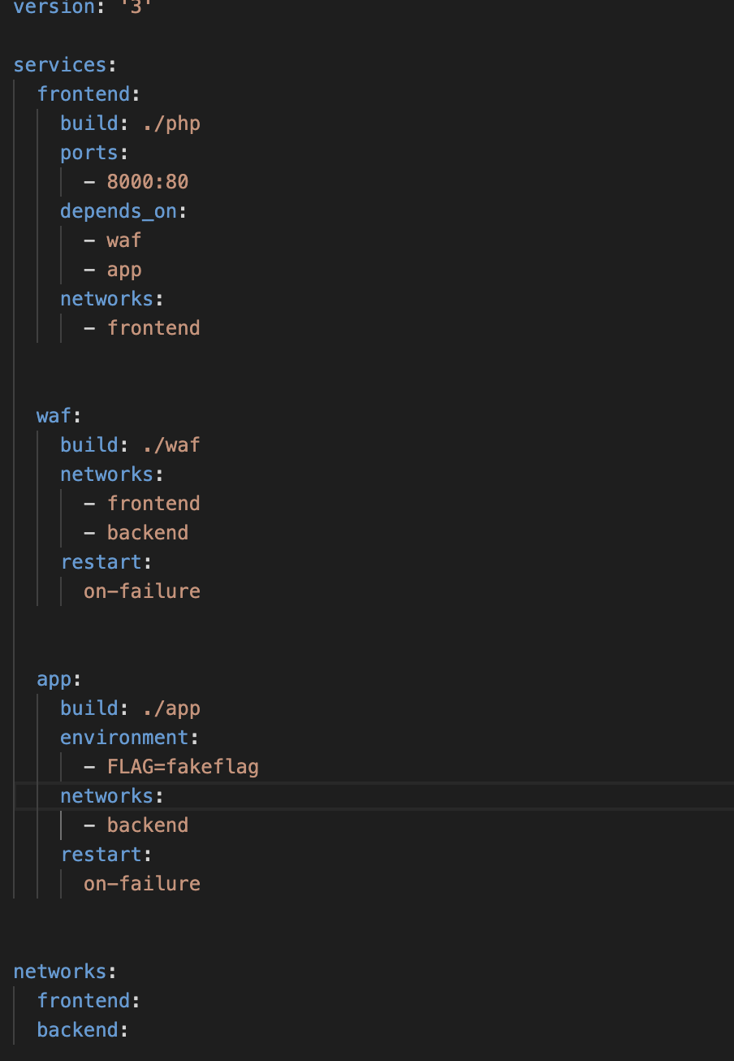Image resolution: width=734 pixels, height=1061 pixels.
Task: Click the backend network in waf service
Action: tap(147, 533)
